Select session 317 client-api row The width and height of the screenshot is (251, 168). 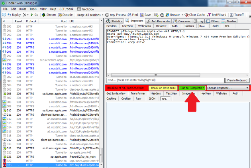point(51,140)
